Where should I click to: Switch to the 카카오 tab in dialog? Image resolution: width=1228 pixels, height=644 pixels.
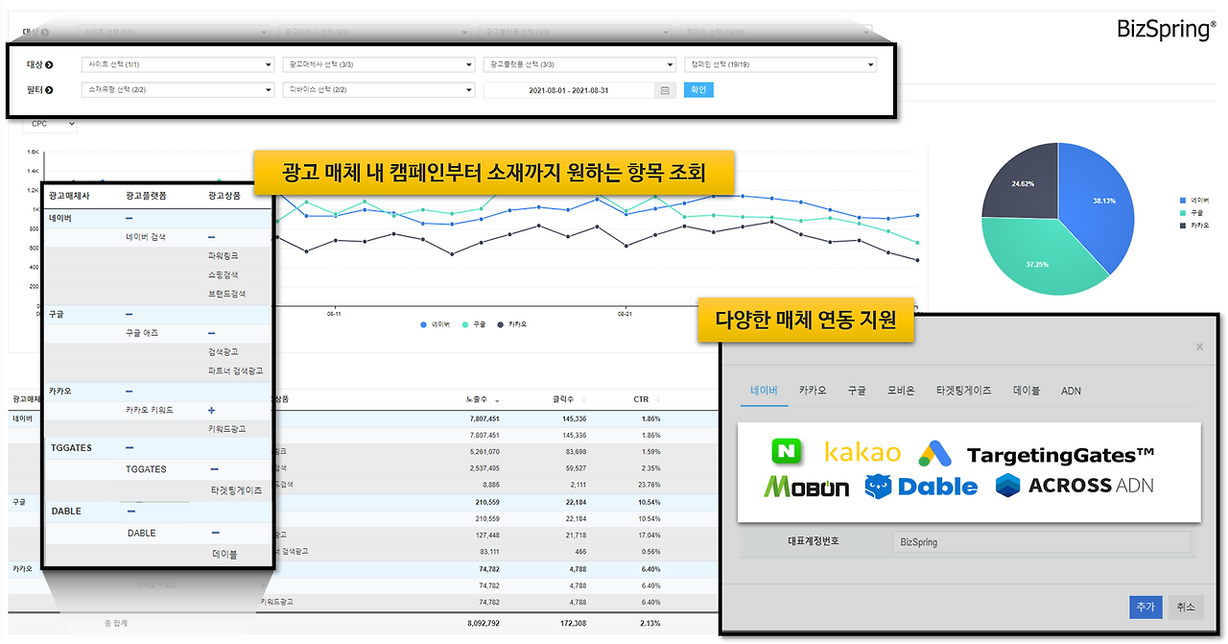(813, 392)
